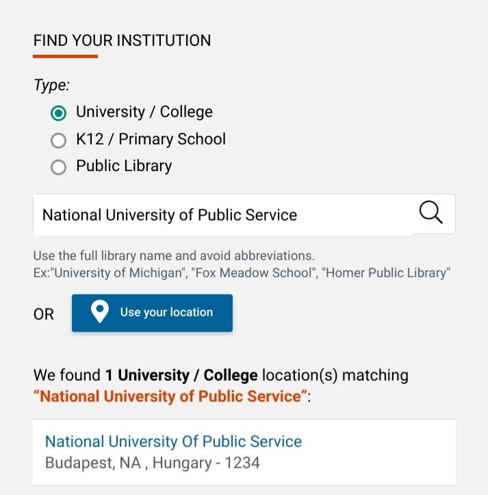Pick the Public Library radio button
This screenshot has height=495, width=488.
(x=58, y=167)
